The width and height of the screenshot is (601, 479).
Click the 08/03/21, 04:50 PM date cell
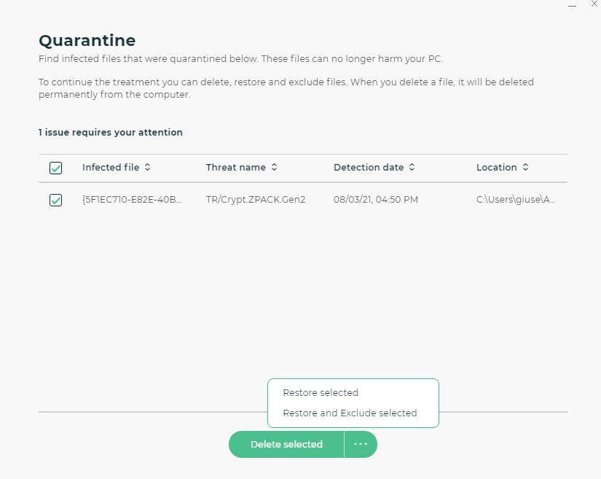(375, 200)
